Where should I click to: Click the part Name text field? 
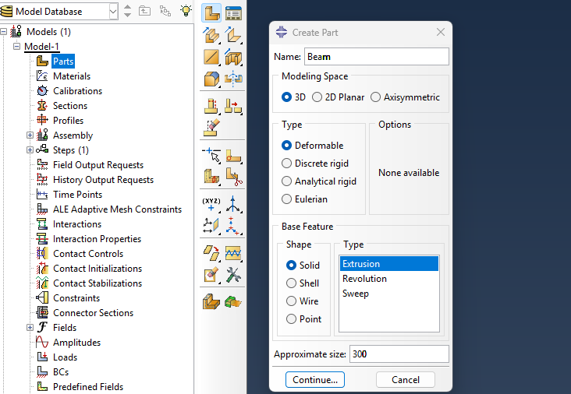(376, 57)
